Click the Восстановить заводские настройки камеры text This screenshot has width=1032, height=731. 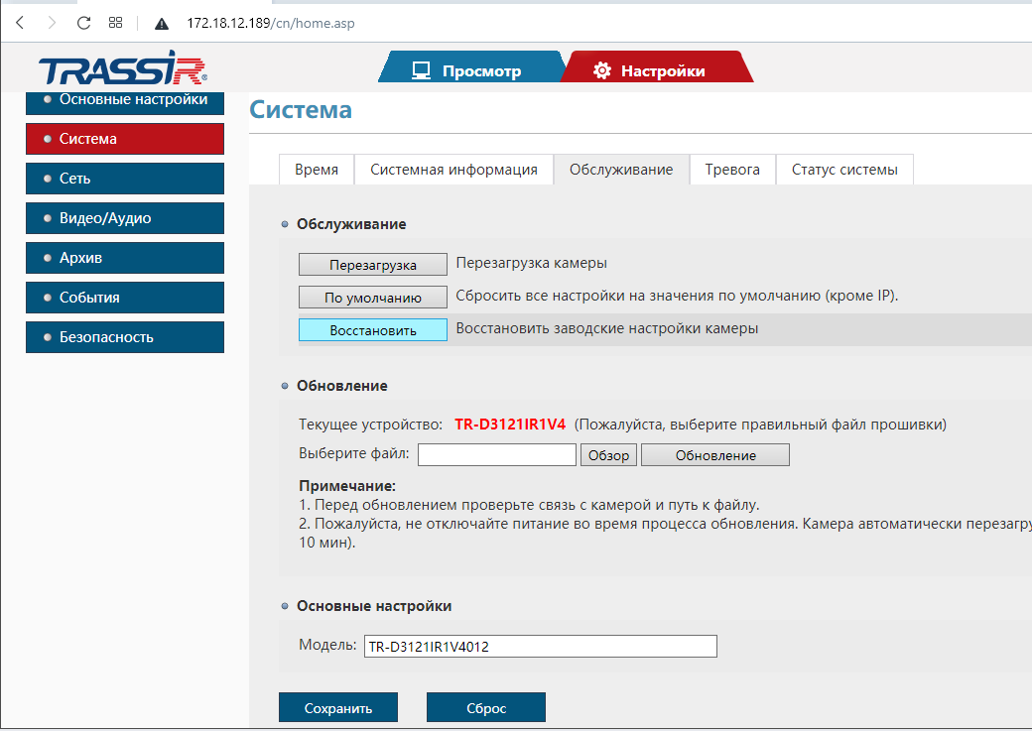(607, 328)
